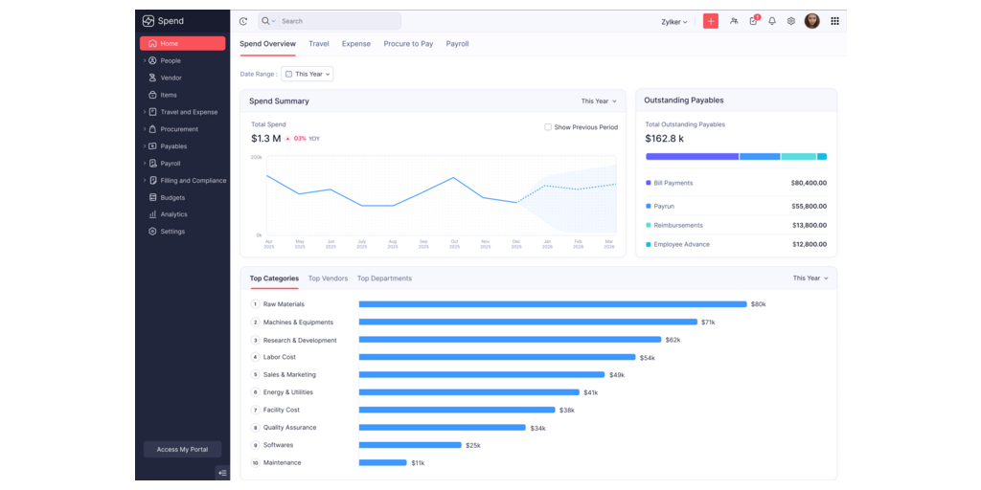The height and width of the screenshot is (490, 981).
Task: Open the apps grid launcher icon
Action: (x=834, y=21)
